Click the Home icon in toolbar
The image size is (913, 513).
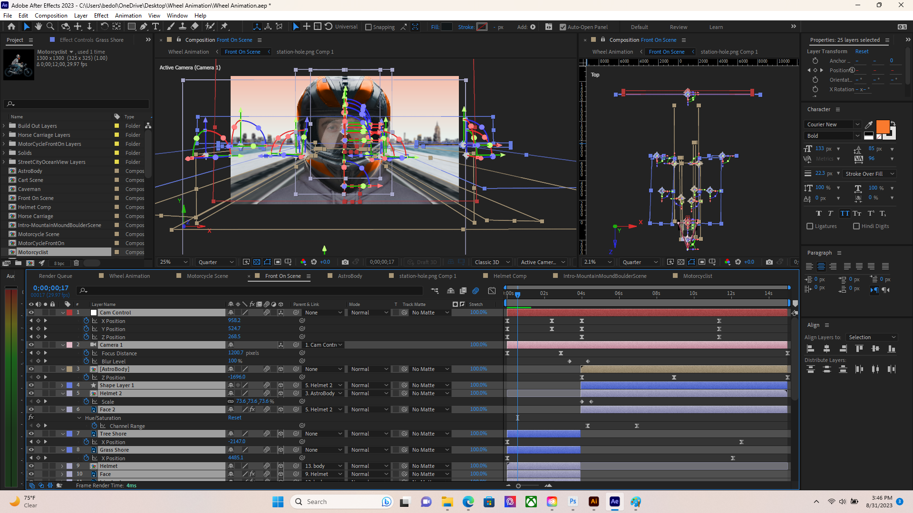point(11,27)
